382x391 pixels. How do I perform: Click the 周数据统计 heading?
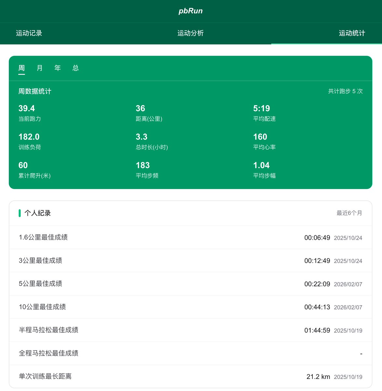(x=35, y=91)
